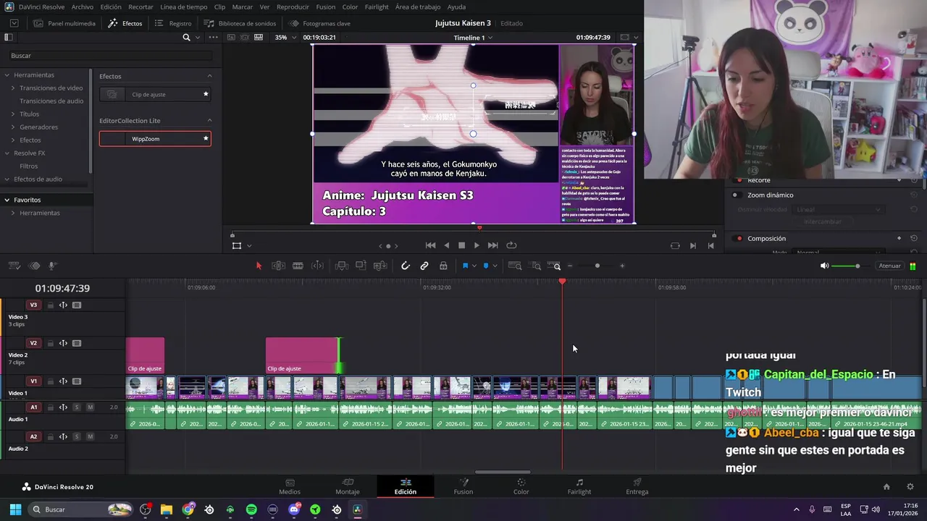The height and width of the screenshot is (521, 927).
Task: Switch to the Montaje page tab
Action: click(x=348, y=486)
